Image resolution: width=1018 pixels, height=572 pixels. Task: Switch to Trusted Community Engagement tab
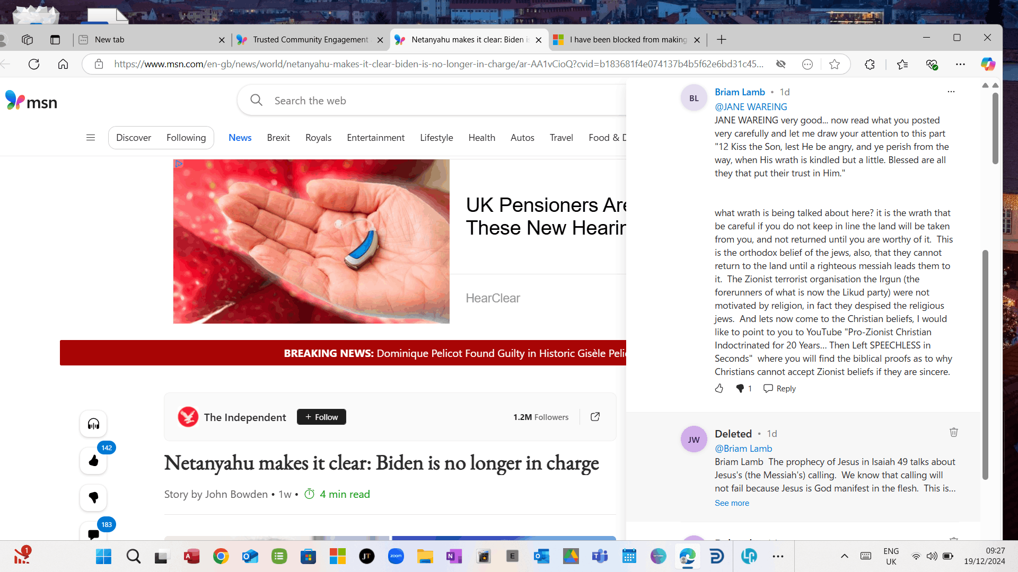(x=310, y=40)
